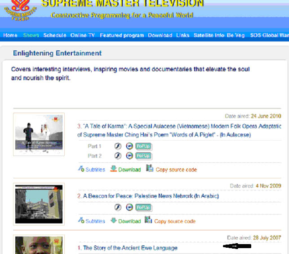This screenshot has height=254, width=289.
Task: Open Be Veg menu item
Action: (236, 35)
